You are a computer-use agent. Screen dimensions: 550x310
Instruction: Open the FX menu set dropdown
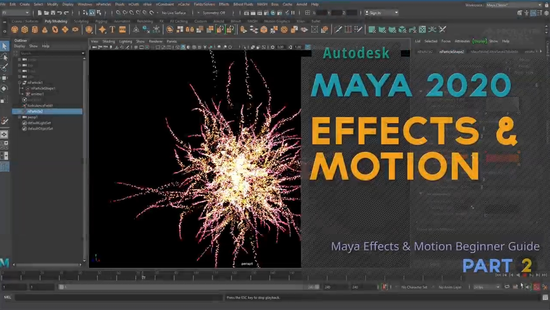[16, 13]
